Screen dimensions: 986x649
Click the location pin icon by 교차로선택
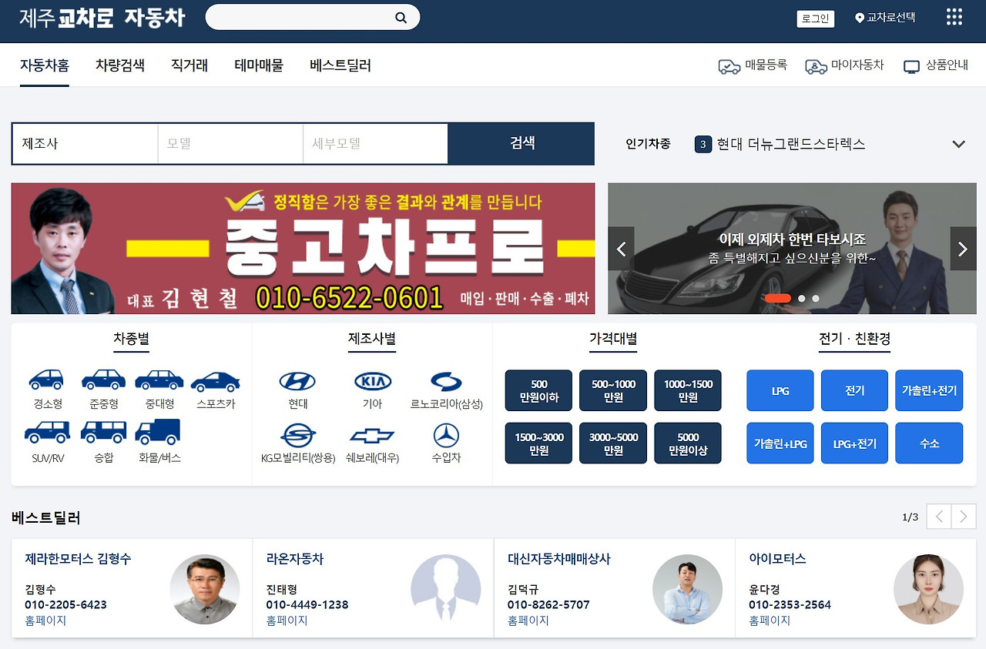(860, 18)
